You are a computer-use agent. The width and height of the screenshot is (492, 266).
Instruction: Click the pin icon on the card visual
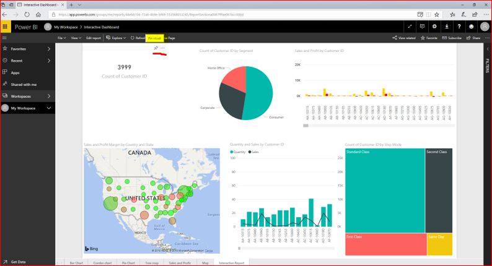(156, 48)
